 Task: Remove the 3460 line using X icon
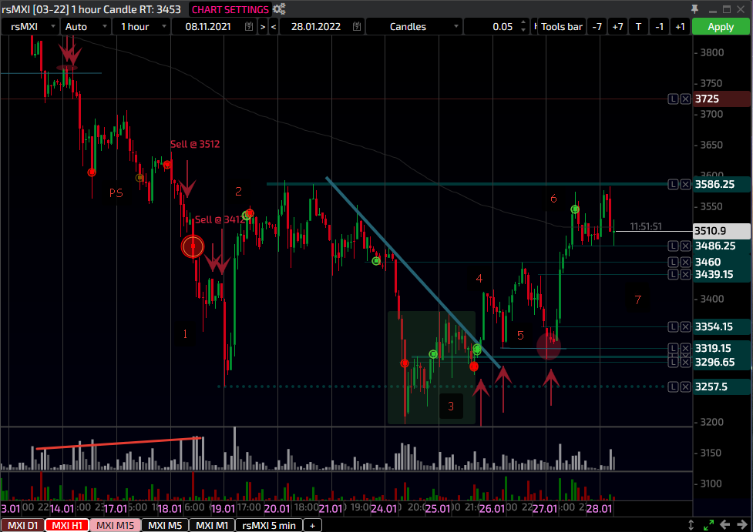click(x=686, y=262)
